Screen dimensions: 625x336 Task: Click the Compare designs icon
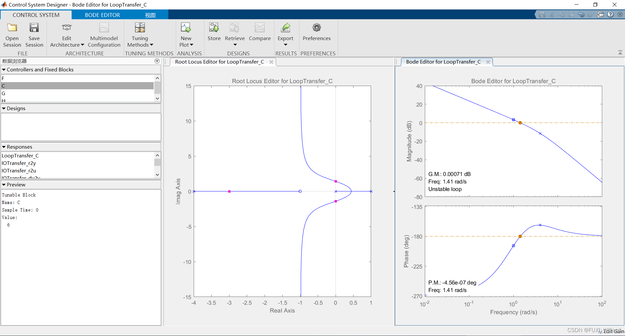point(260,28)
